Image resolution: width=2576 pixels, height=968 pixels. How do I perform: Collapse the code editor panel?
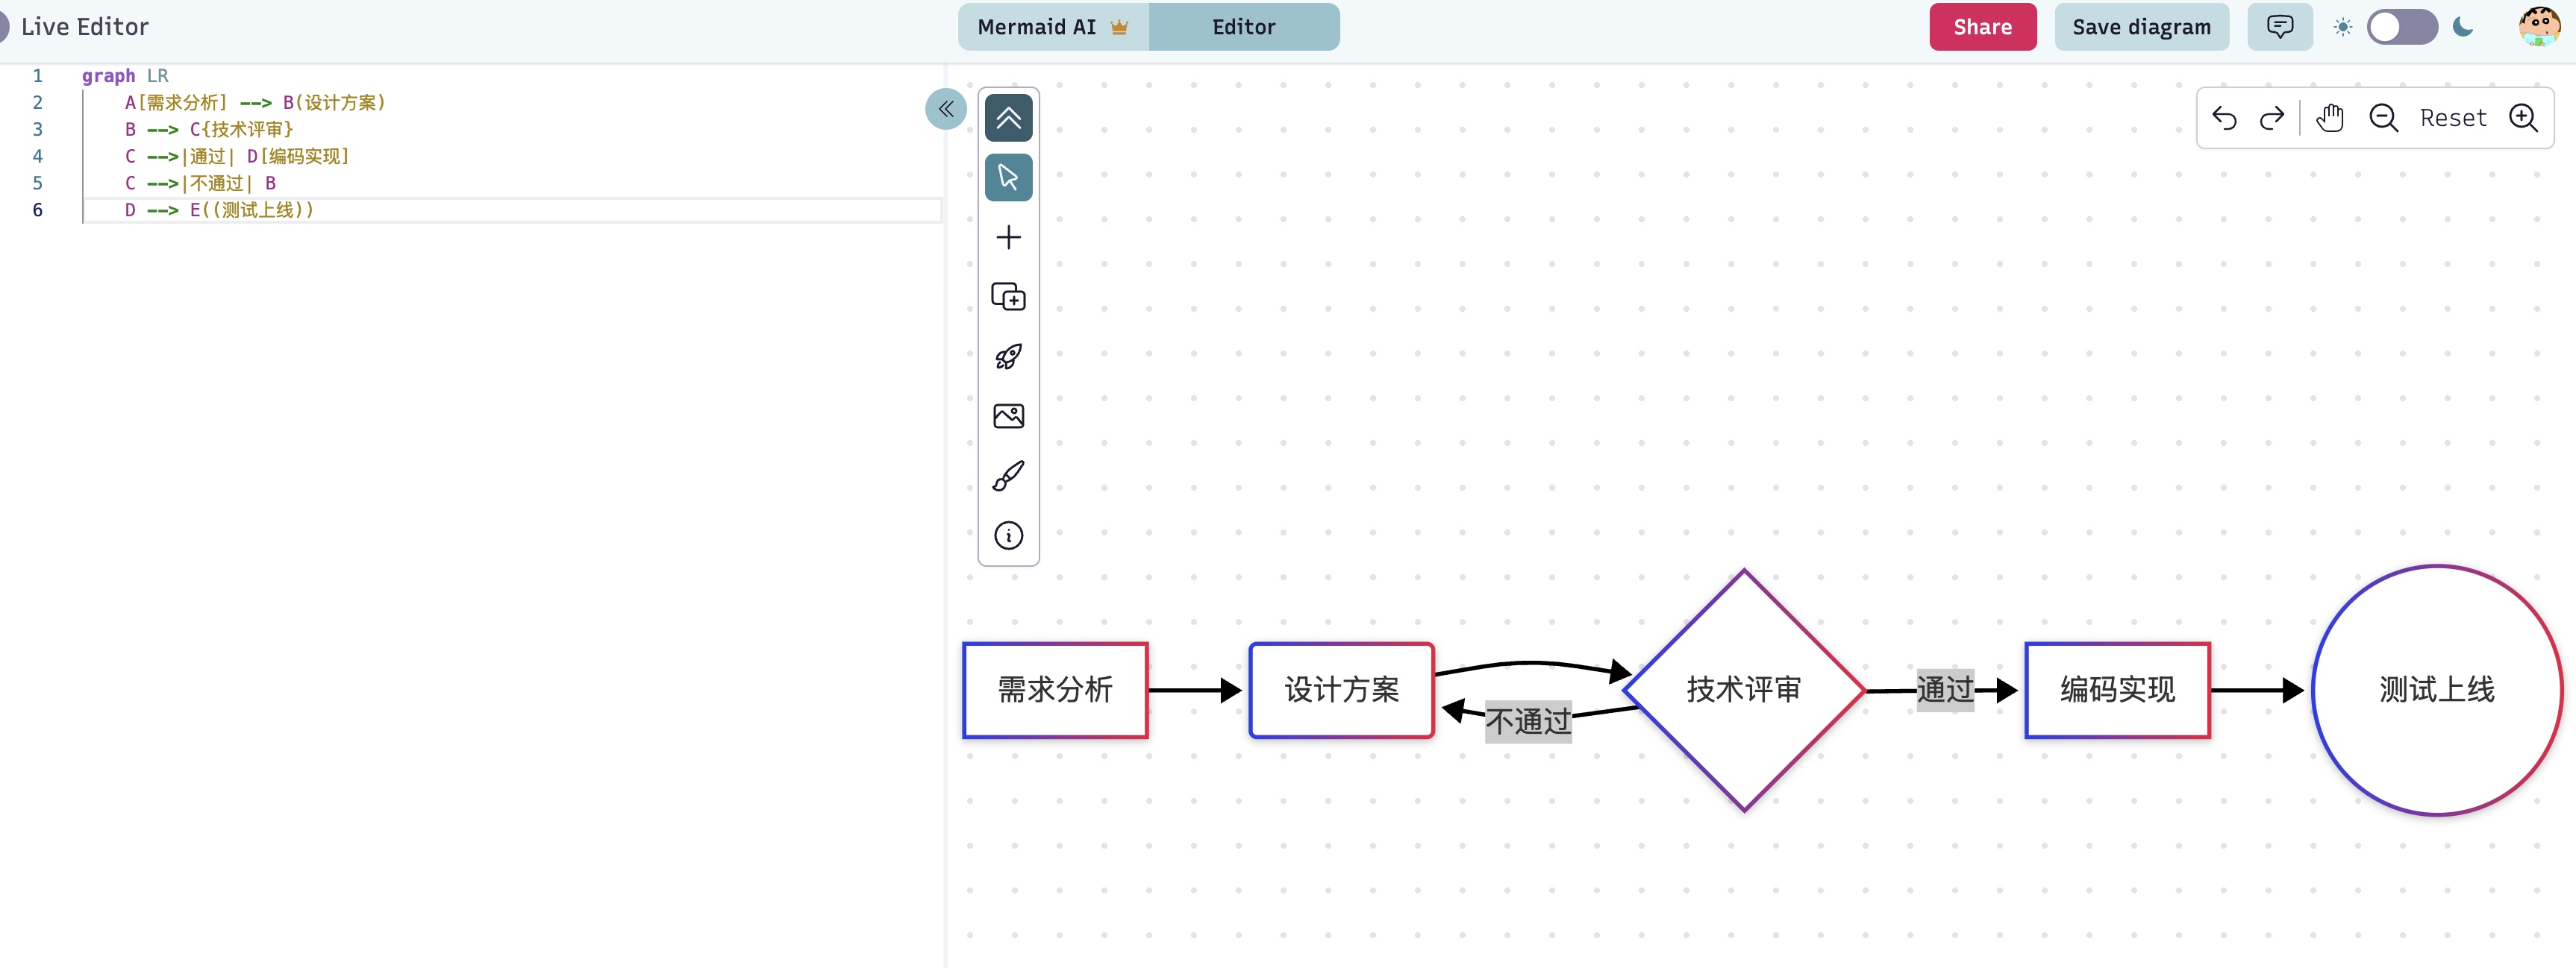[945, 109]
